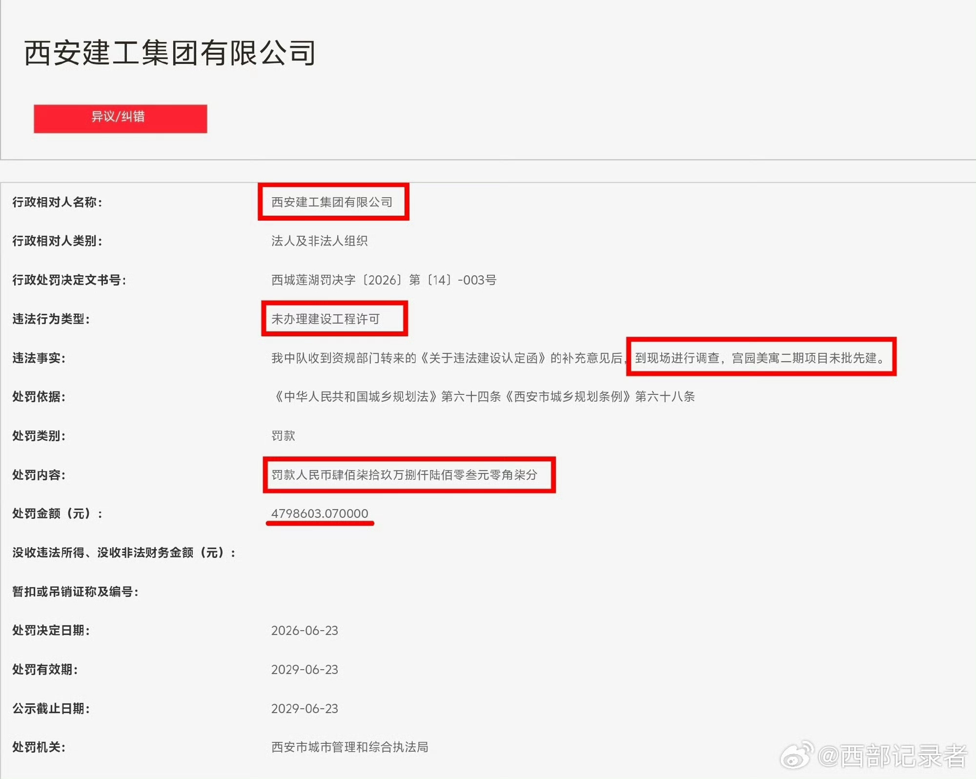Click the 处罚有效期 date 2029-06-23
Image resolution: width=976 pixels, height=779 pixels.
[x=305, y=669]
